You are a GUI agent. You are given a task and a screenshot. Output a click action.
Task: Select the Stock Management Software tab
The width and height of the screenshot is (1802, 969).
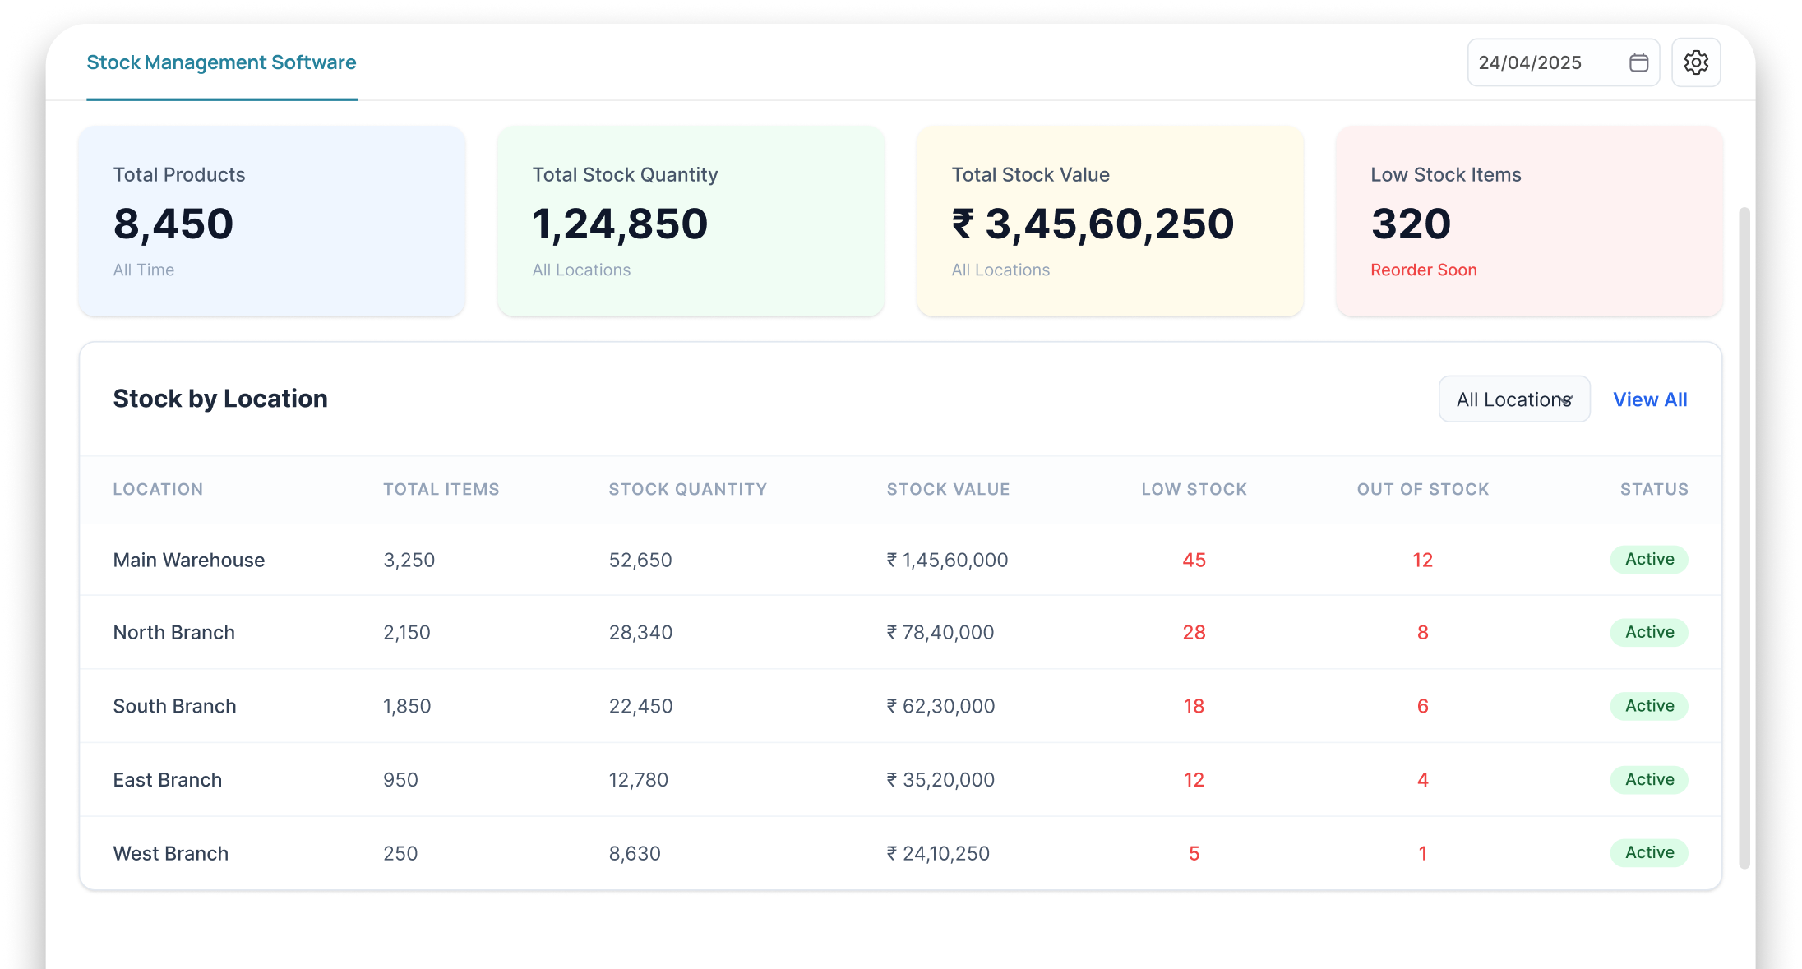(222, 62)
